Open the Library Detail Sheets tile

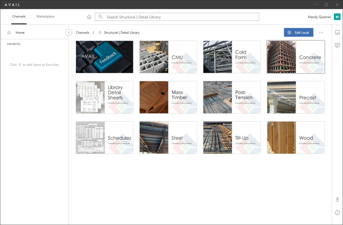105,97
